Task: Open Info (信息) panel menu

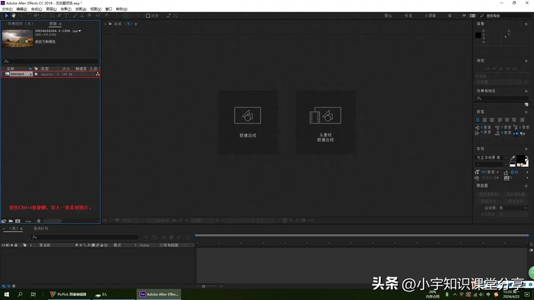Action: (526, 24)
